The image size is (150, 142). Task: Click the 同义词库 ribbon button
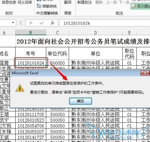(x=25, y=2)
